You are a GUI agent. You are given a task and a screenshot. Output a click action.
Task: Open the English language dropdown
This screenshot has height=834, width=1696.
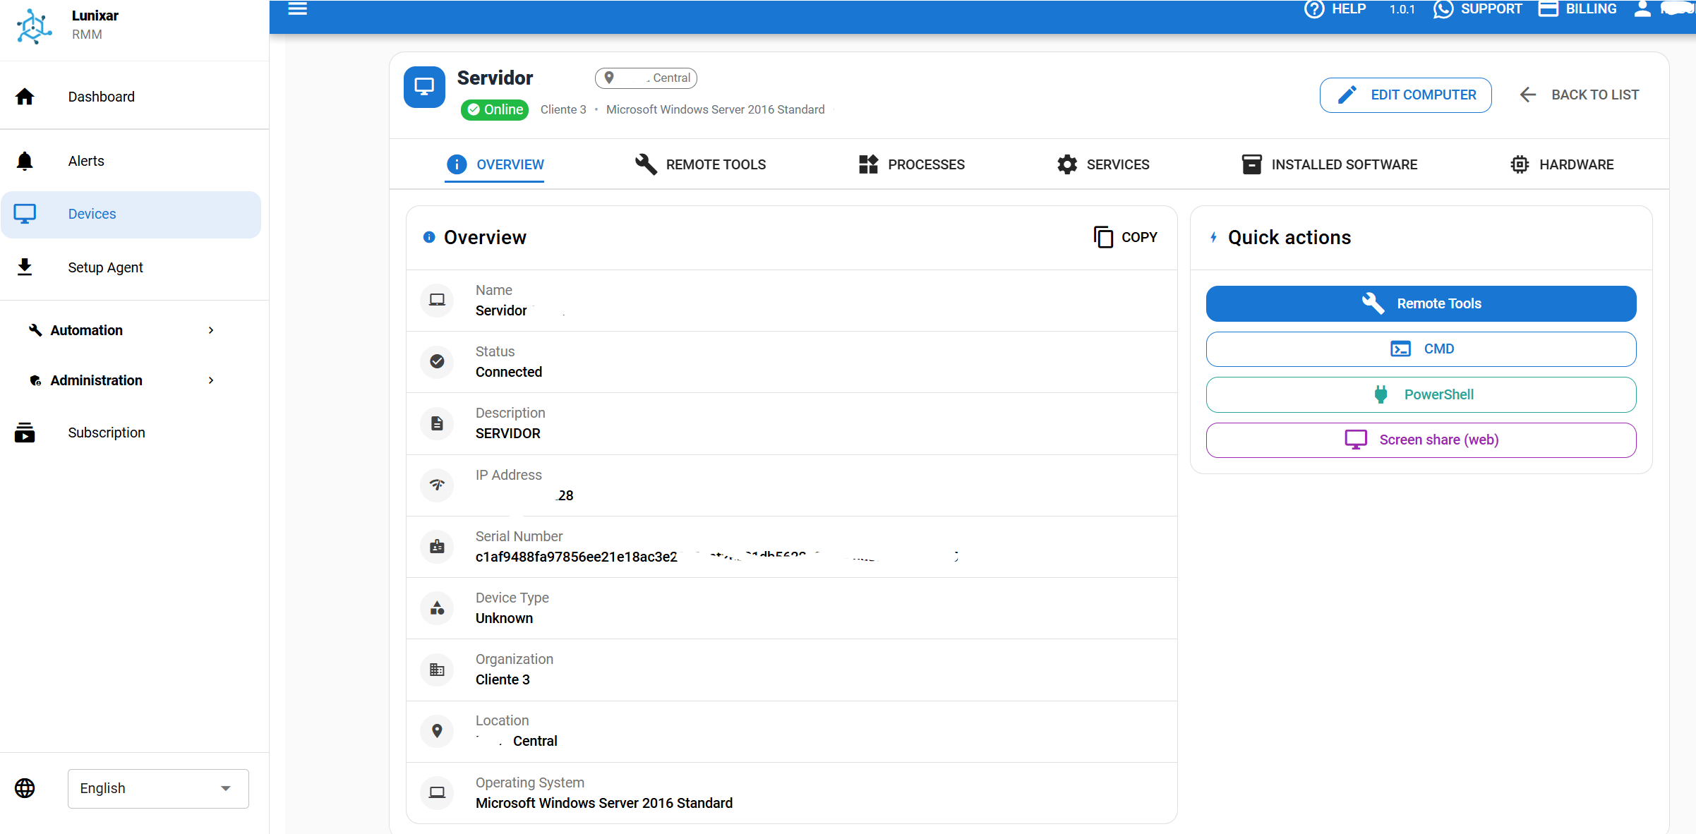coord(157,788)
